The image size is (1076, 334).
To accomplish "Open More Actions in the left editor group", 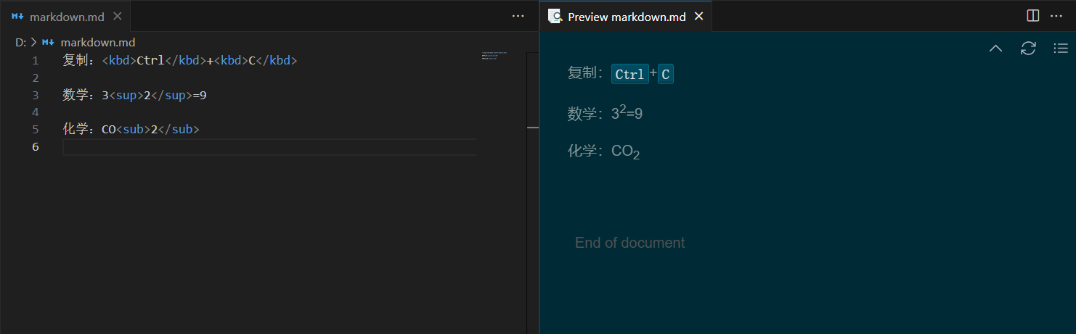I will 518,16.
